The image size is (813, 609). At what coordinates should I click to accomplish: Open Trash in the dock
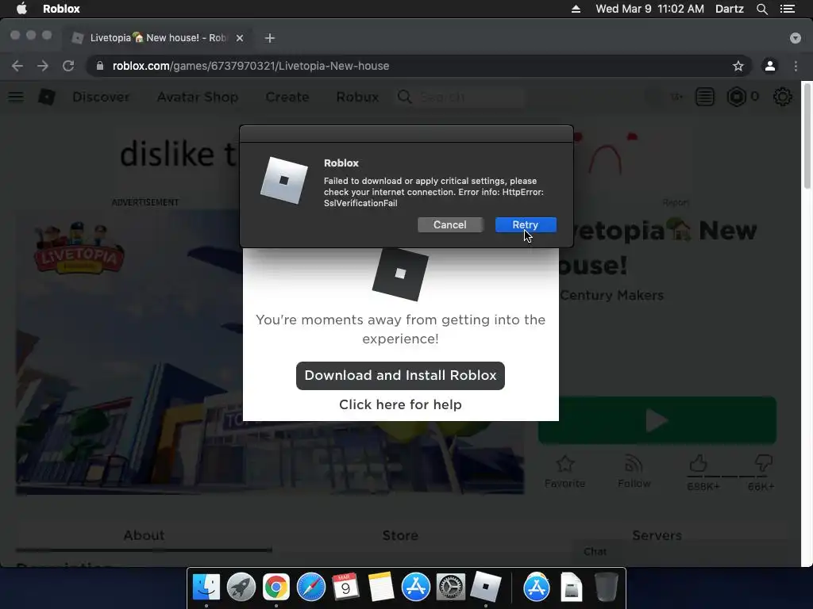tap(606, 588)
